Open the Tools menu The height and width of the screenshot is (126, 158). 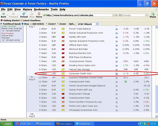click(54, 9)
